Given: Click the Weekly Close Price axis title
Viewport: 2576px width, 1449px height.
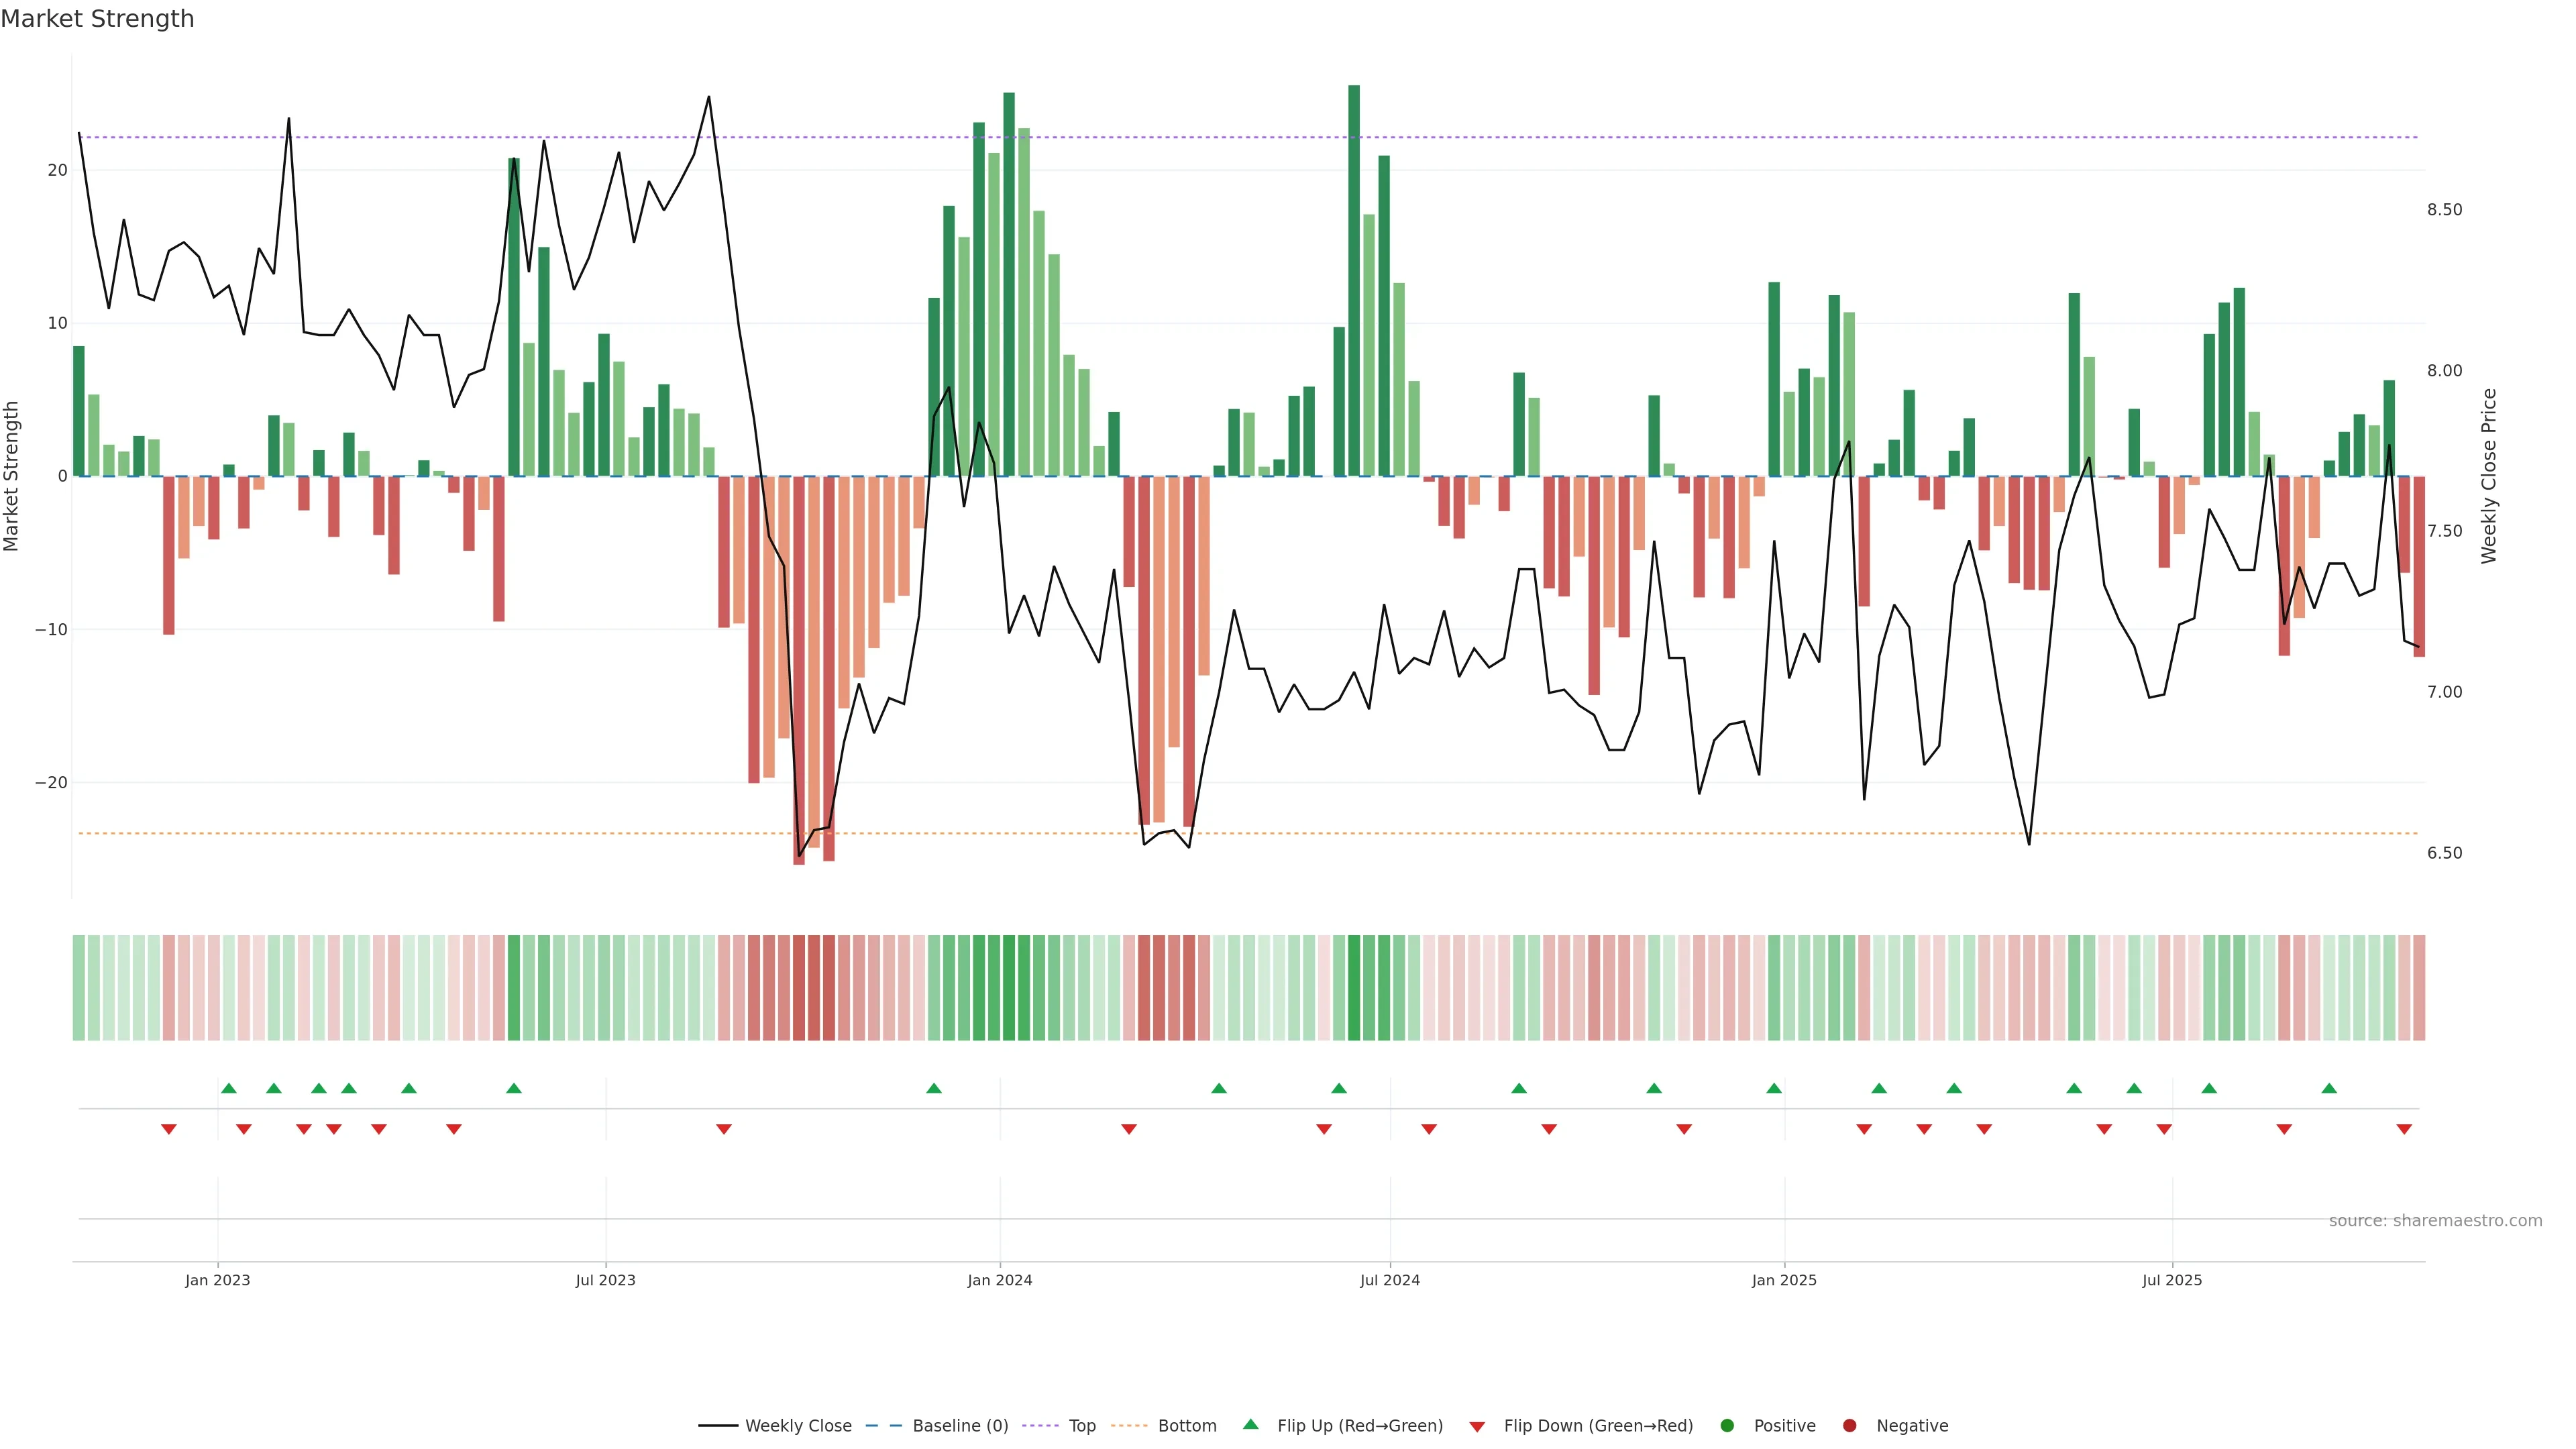Looking at the screenshot, I should tap(2489, 476).
